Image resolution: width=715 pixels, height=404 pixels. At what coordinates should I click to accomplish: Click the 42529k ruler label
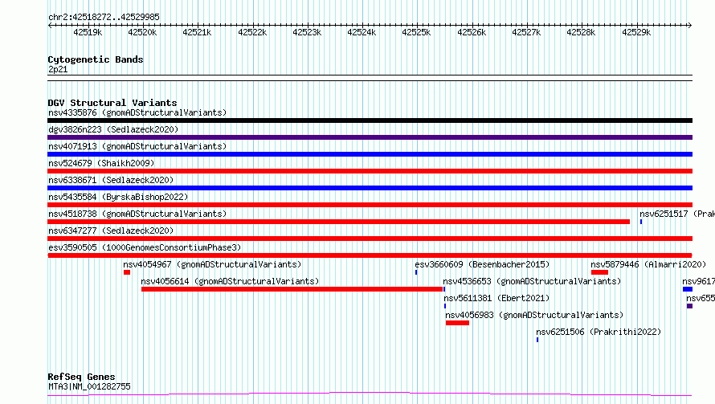point(636,32)
